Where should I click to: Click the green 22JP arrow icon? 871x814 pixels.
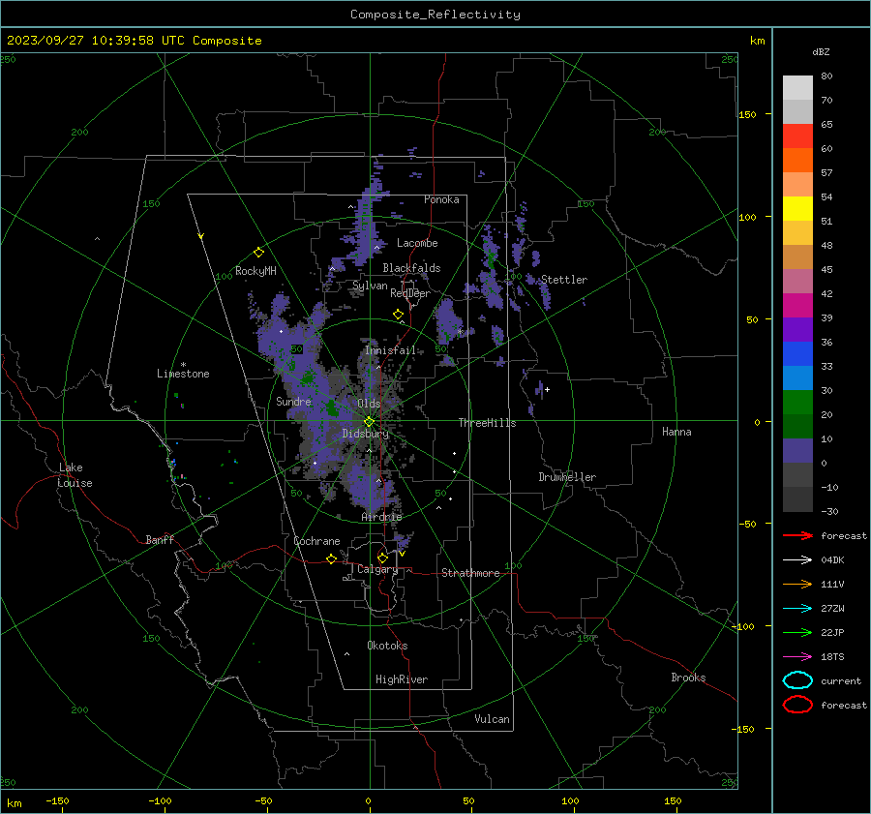tap(797, 632)
